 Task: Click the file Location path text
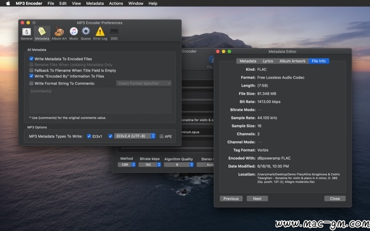coord(298,178)
